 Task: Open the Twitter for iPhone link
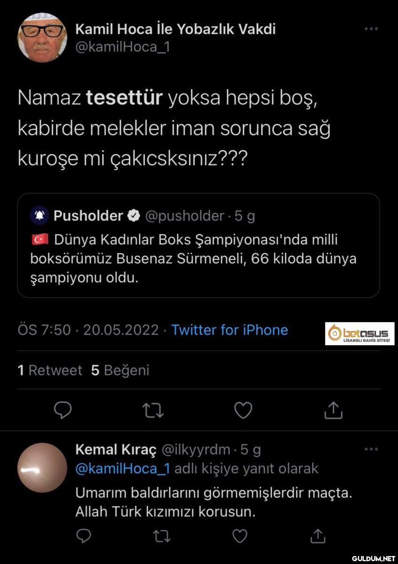tap(230, 330)
